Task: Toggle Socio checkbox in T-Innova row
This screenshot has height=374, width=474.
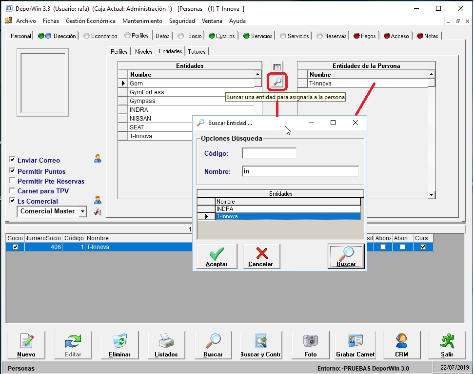Action: [x=15, y=247]
